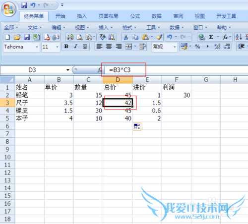Open the 工具 classic menu
Viewport: 248px width, 224px height.
(x=153, y=27)
